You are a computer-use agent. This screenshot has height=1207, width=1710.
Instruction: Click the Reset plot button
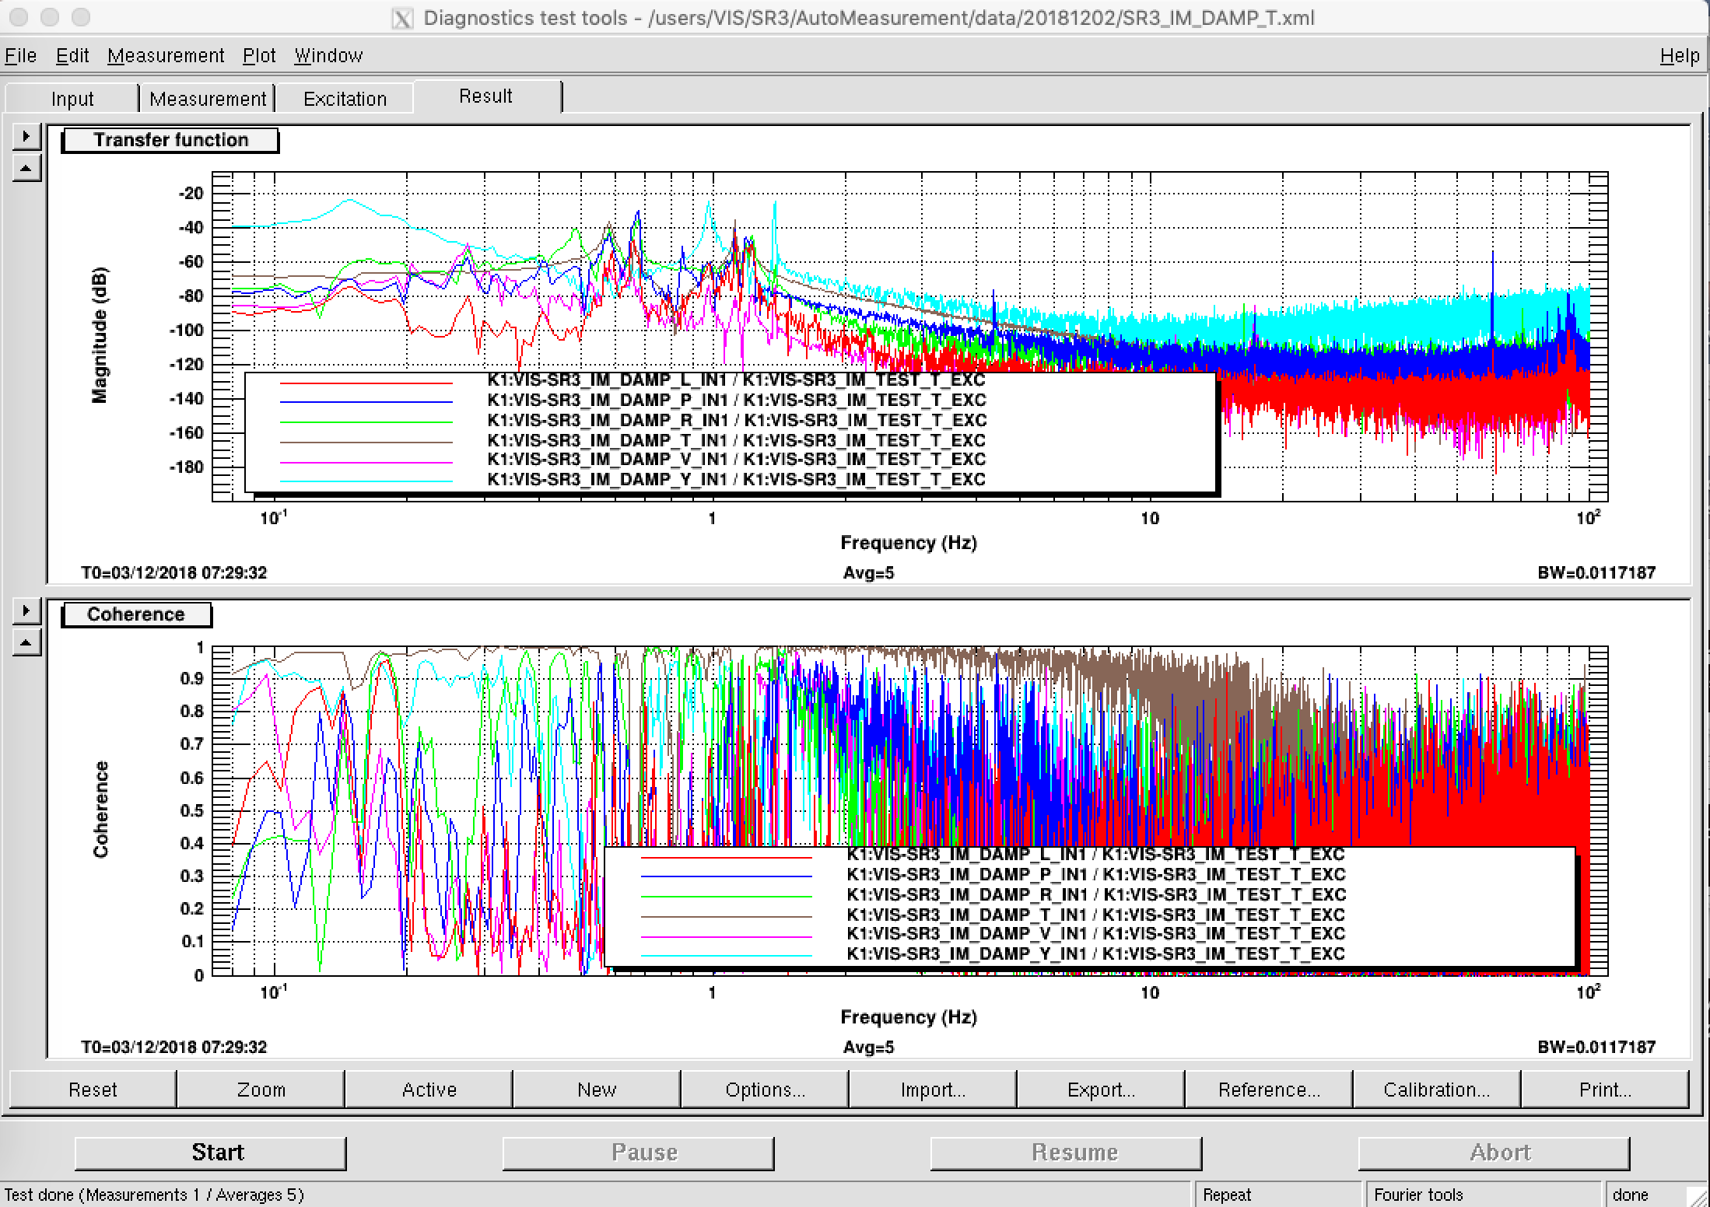pyautogui.click(x=93, y=1090)
